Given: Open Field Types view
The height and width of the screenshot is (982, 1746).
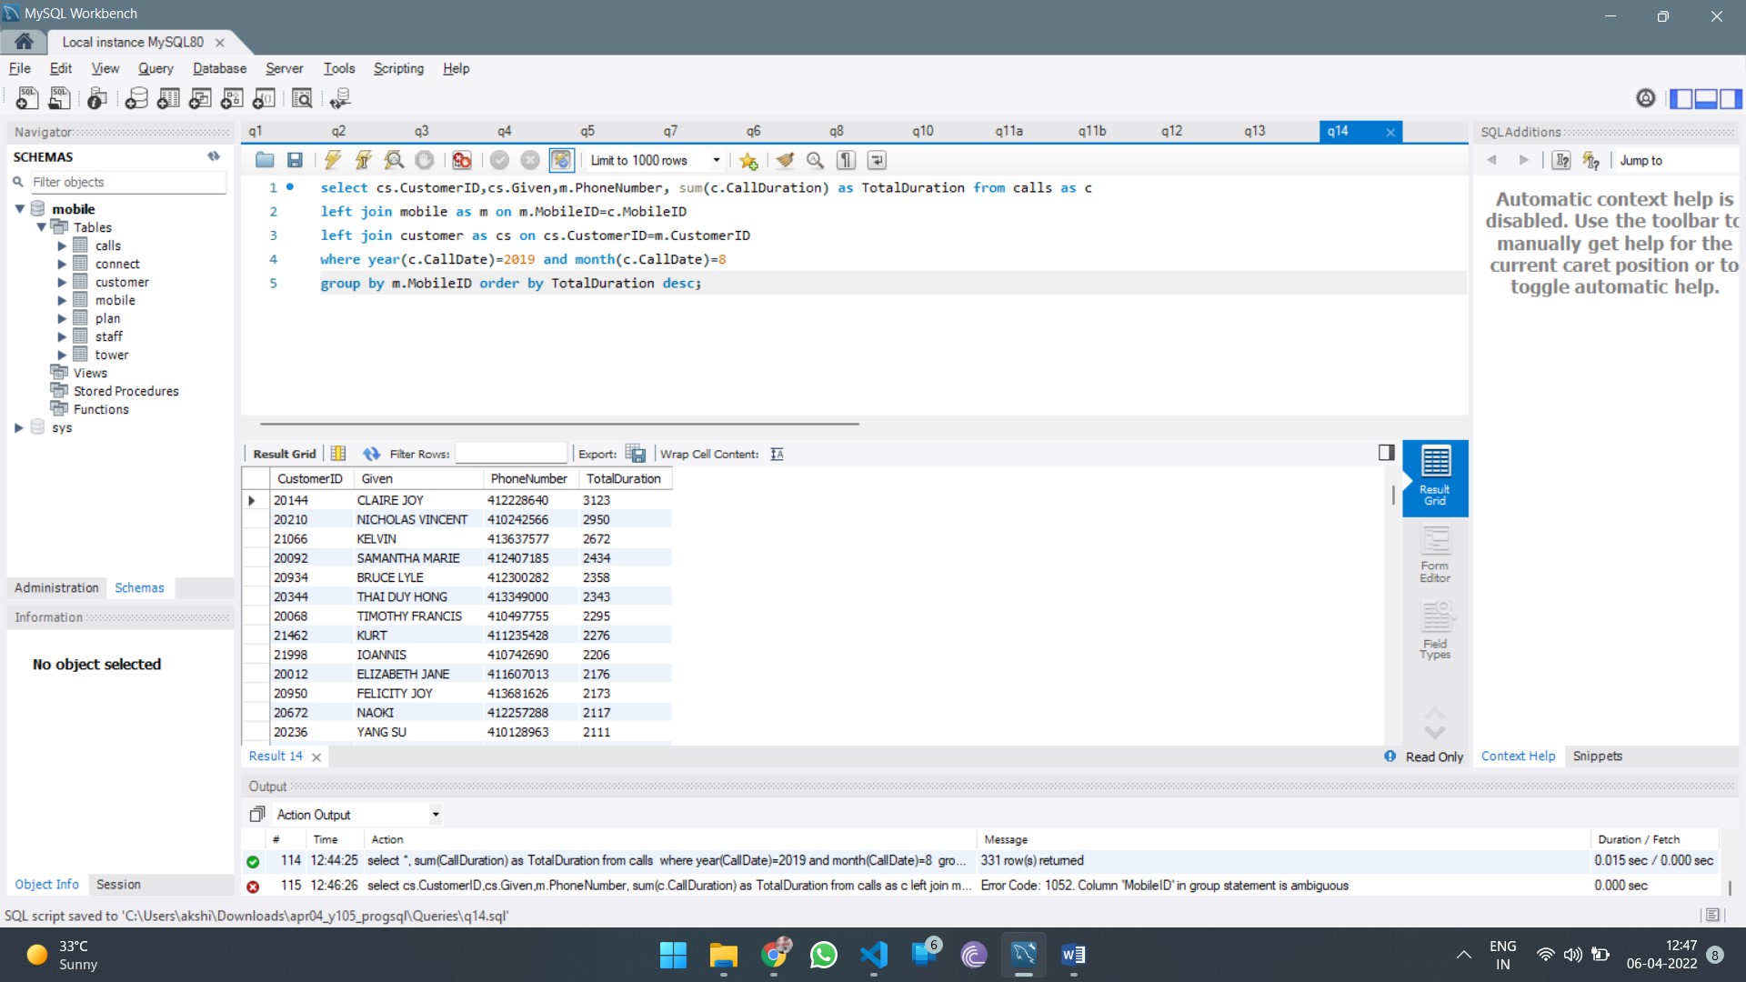Looking at the screenshot, I should (1435, 631).
